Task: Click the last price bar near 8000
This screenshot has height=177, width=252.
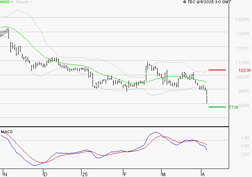Action: (x=207, y=97)
